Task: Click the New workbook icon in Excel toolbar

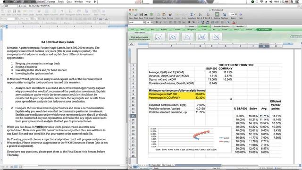Action: point(131,15)
